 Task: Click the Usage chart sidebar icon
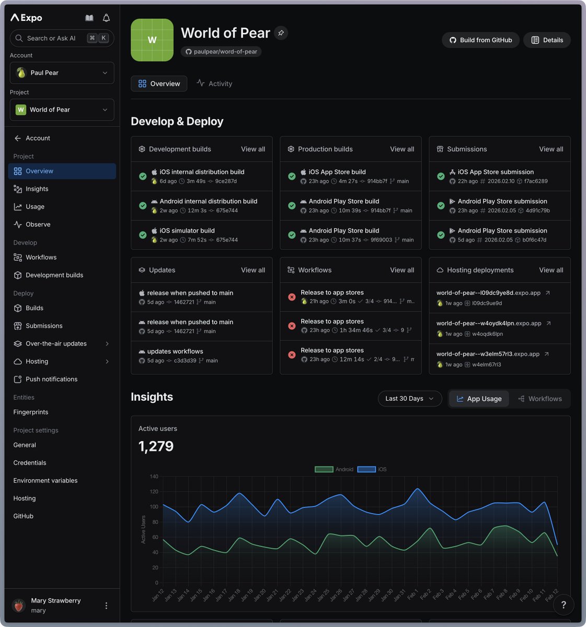(18, 207)
